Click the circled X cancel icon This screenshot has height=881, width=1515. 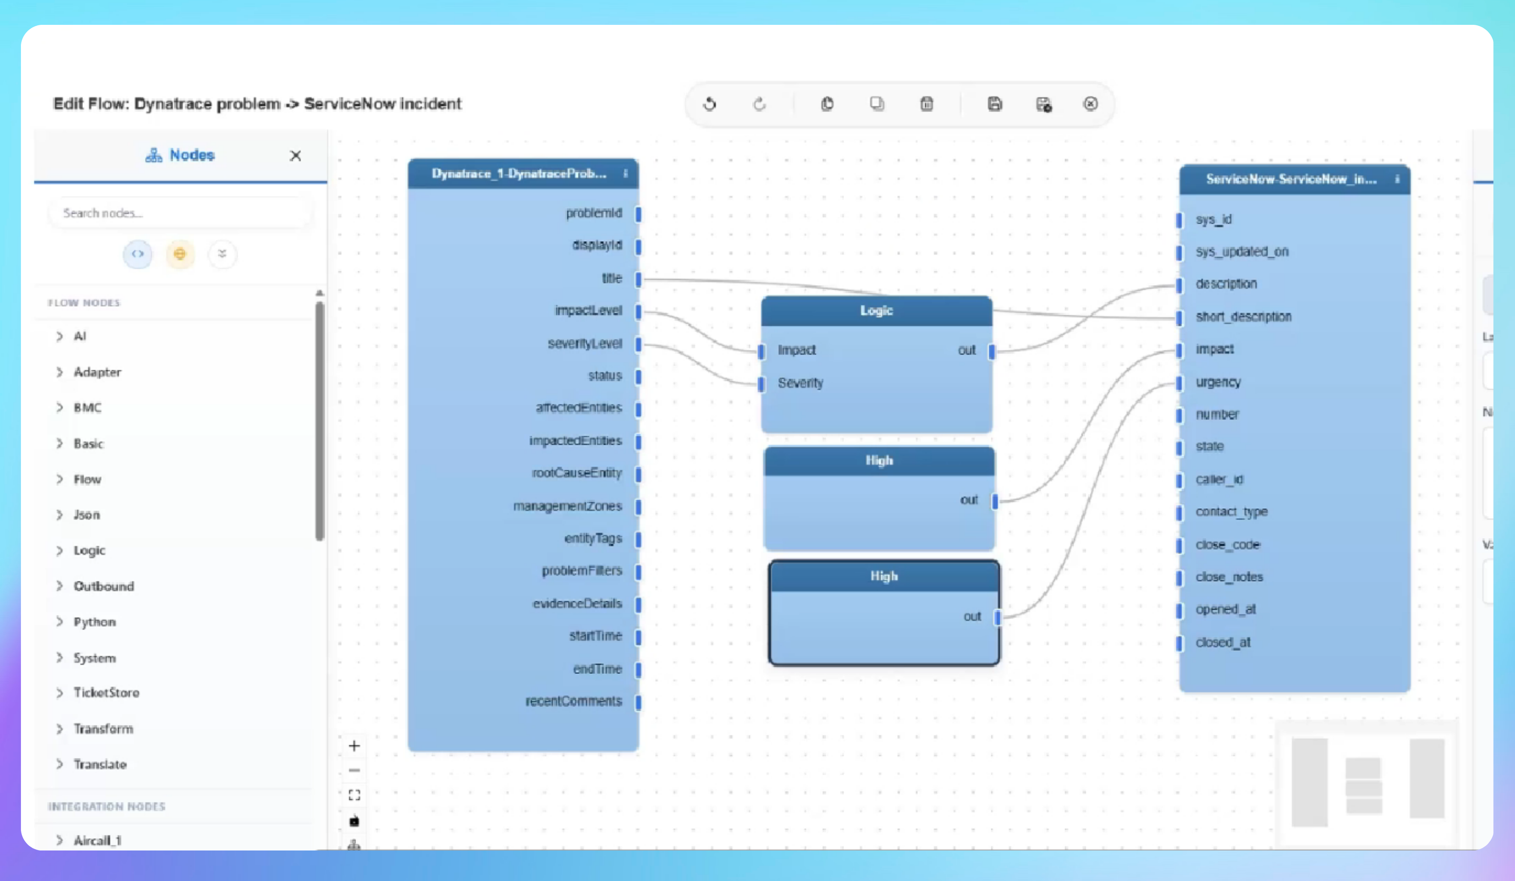1090,104
